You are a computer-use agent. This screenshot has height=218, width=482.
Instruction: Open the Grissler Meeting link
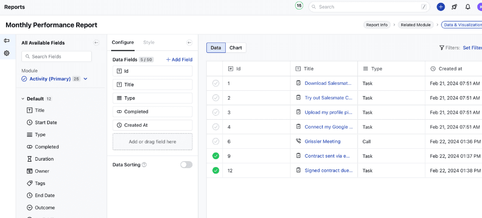coord(322,141)
